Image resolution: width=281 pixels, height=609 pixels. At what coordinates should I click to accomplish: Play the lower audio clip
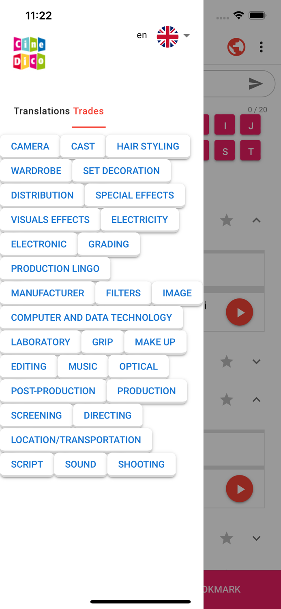239,489
